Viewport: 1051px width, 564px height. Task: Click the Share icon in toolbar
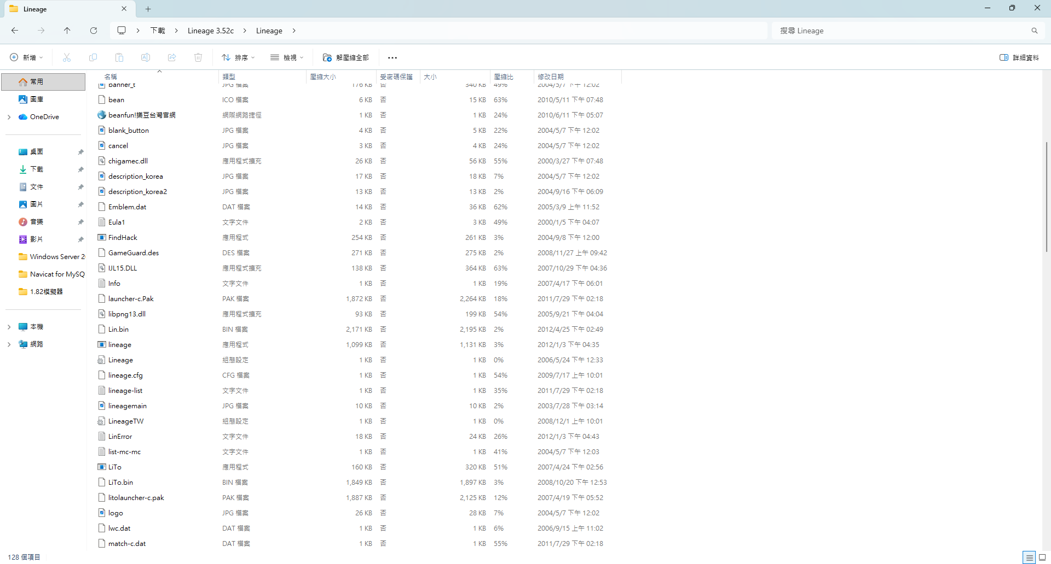click(172, 57)
